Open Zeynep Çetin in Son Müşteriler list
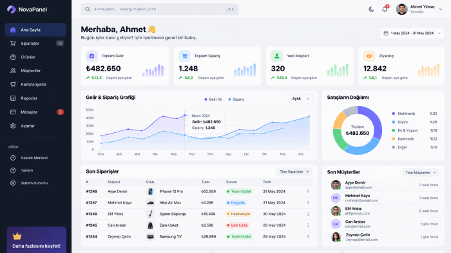451x253 pixels. pos(384,237)
